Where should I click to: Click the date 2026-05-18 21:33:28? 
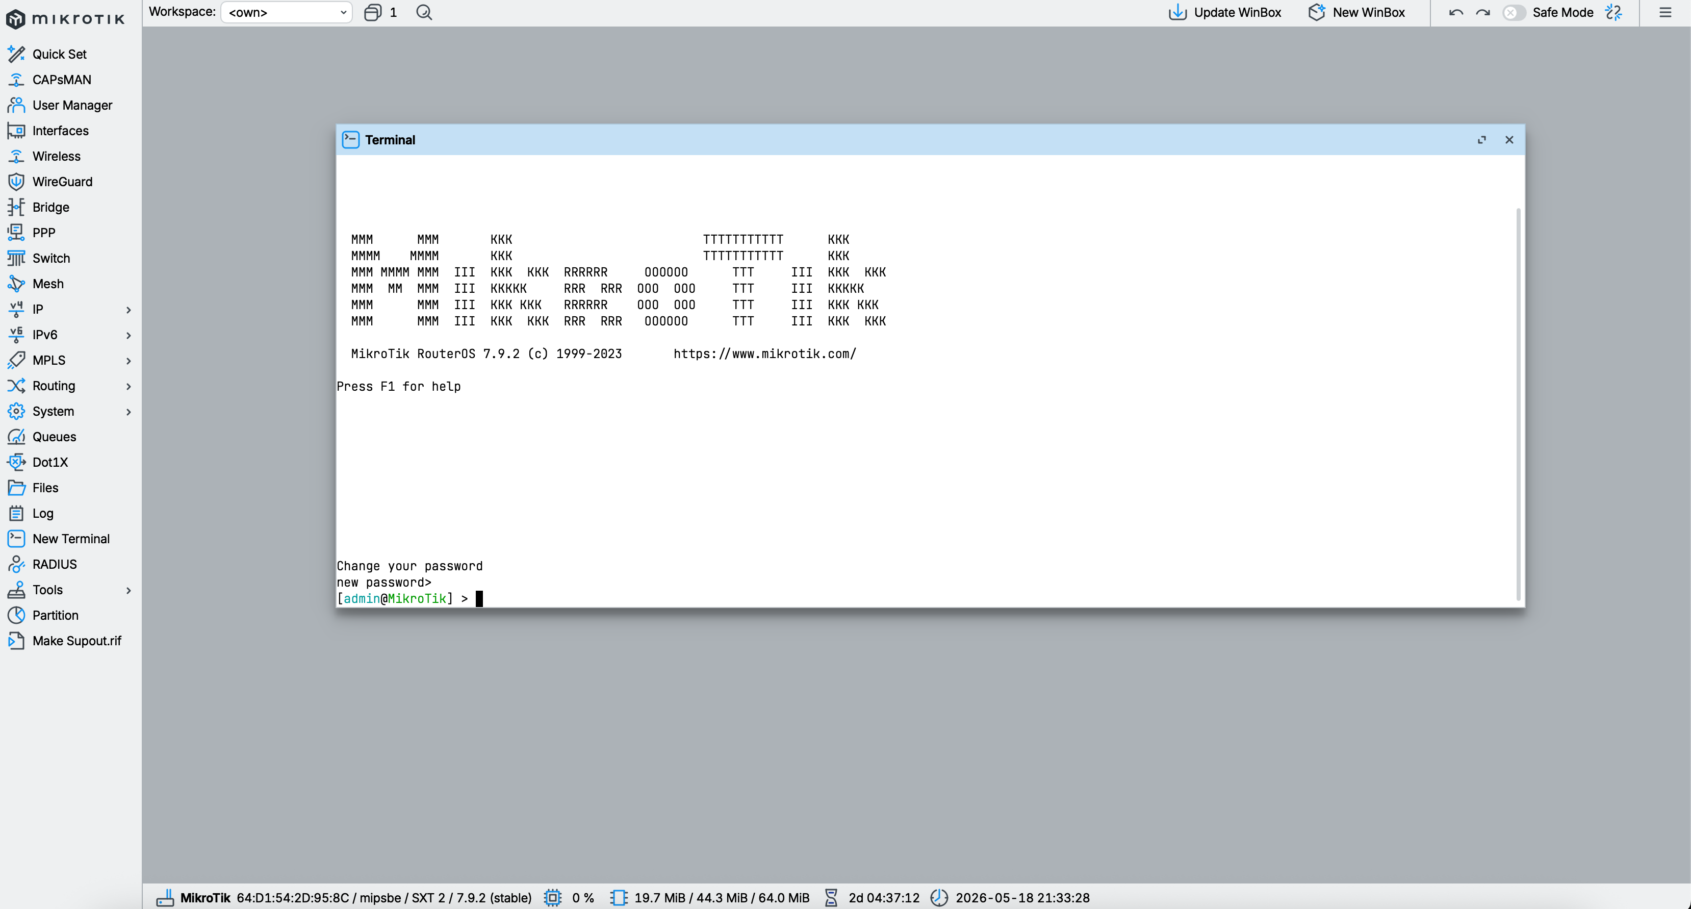point(1022,897)
